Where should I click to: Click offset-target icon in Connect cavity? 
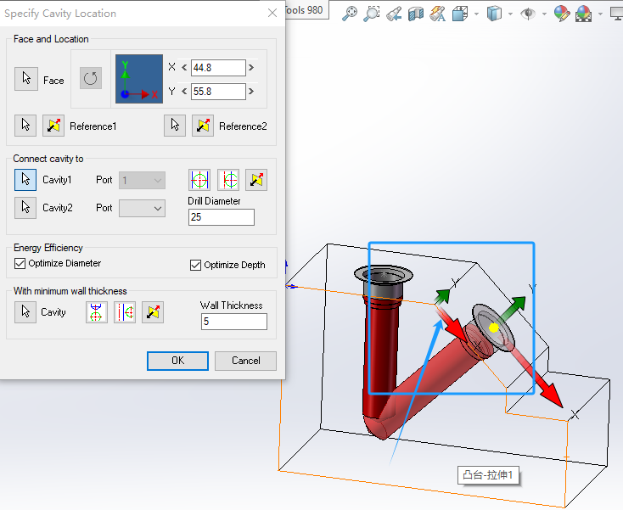tap(228, 180)
